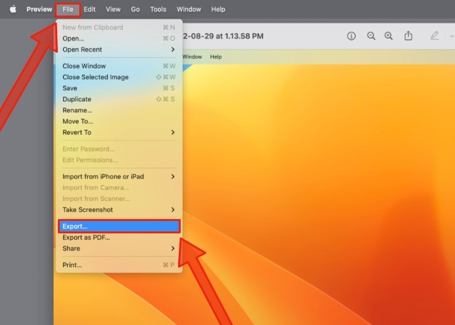Choose Duplicate from the File menu

(x=119, y=99)
